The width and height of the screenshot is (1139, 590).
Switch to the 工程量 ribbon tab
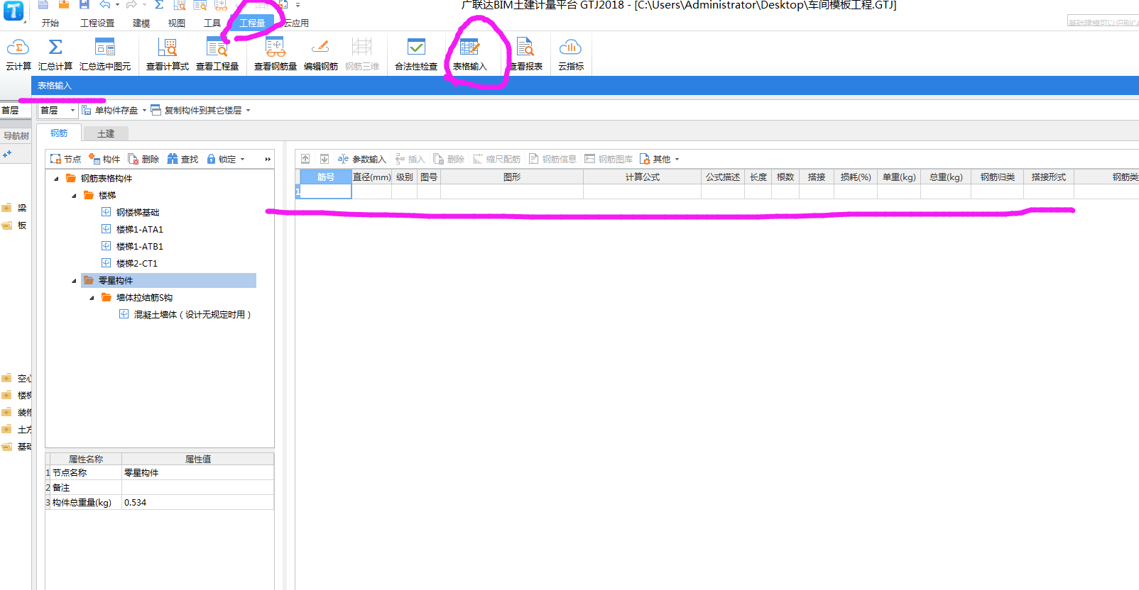[x=252, y=23]
